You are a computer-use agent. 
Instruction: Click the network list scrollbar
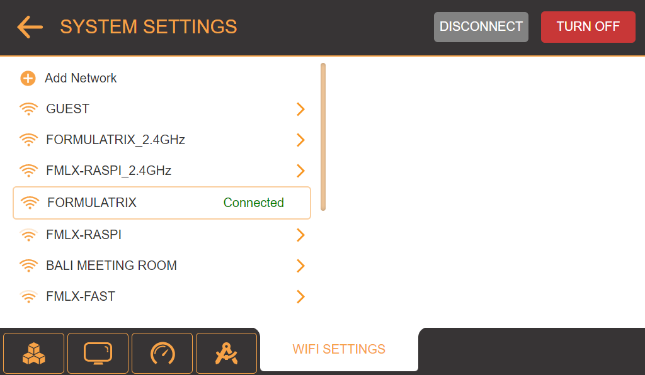323,137
